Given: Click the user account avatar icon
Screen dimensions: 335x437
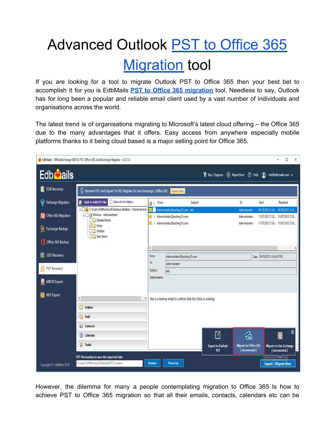Looking at the screenshot, I should (264, 175).
